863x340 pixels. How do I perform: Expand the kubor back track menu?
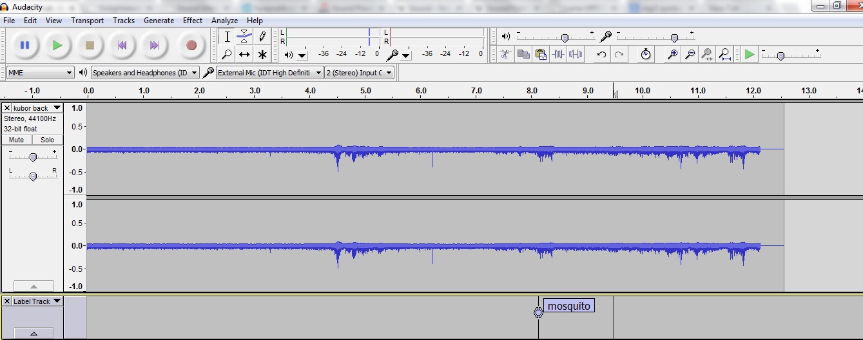pos(57,108)
